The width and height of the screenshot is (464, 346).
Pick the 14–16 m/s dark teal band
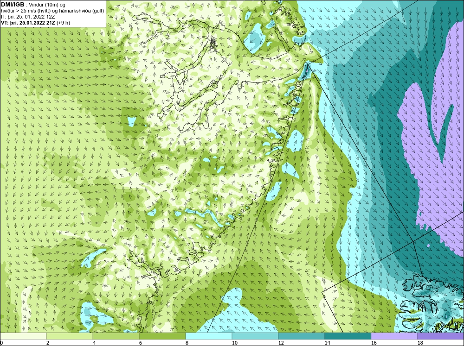point(348,336)
